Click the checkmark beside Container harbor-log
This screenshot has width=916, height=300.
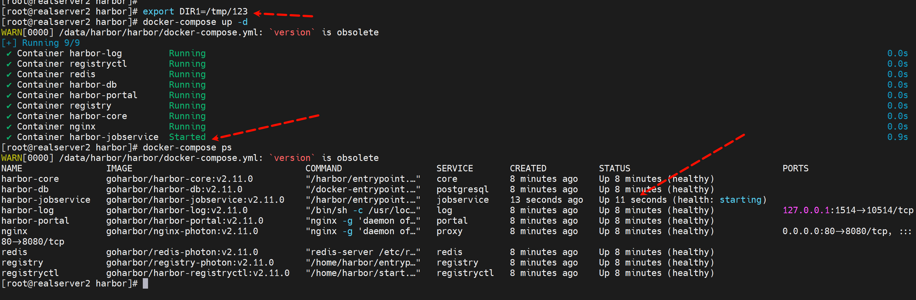(9, 54)
